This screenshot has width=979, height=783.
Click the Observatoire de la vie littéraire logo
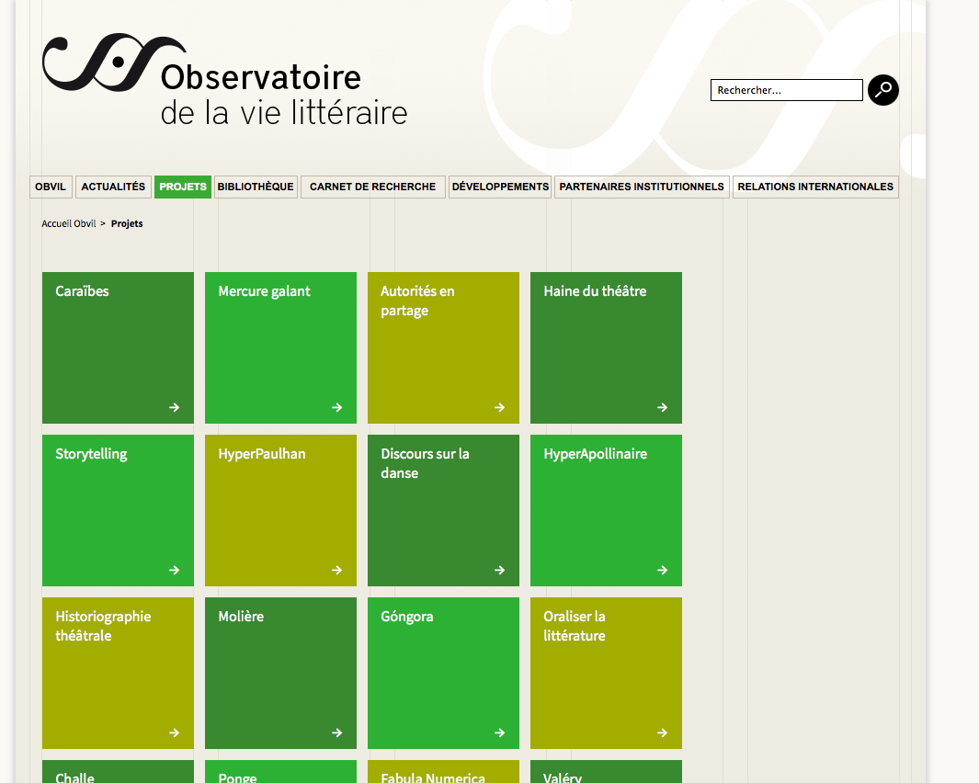(225, 81)
